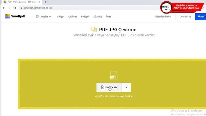Click the browser back arrow
The width and height of the screenshot is (206, 116).
(4, 8)
